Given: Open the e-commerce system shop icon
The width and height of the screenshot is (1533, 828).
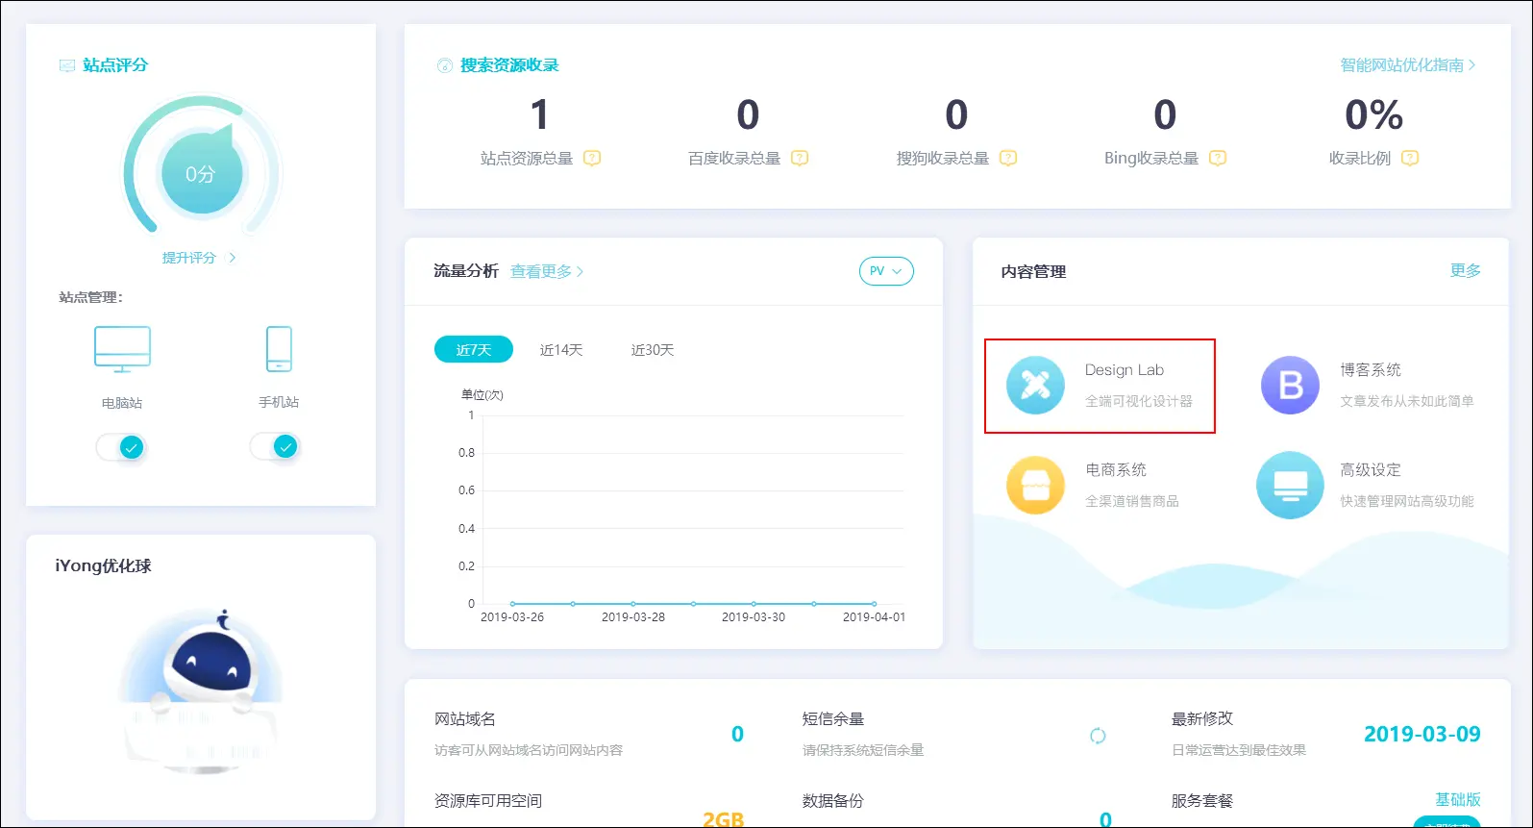Looking at the screenshot, I should 1035,485.
